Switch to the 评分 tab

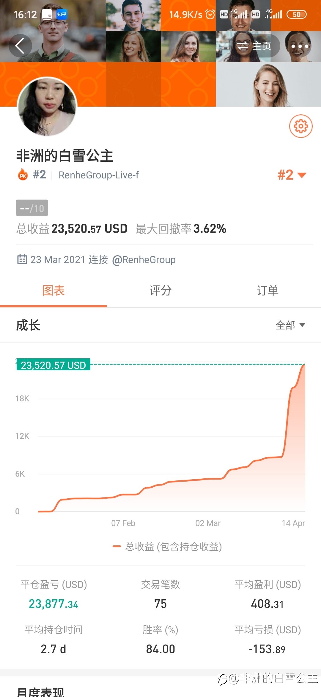(x=160, y=290)
